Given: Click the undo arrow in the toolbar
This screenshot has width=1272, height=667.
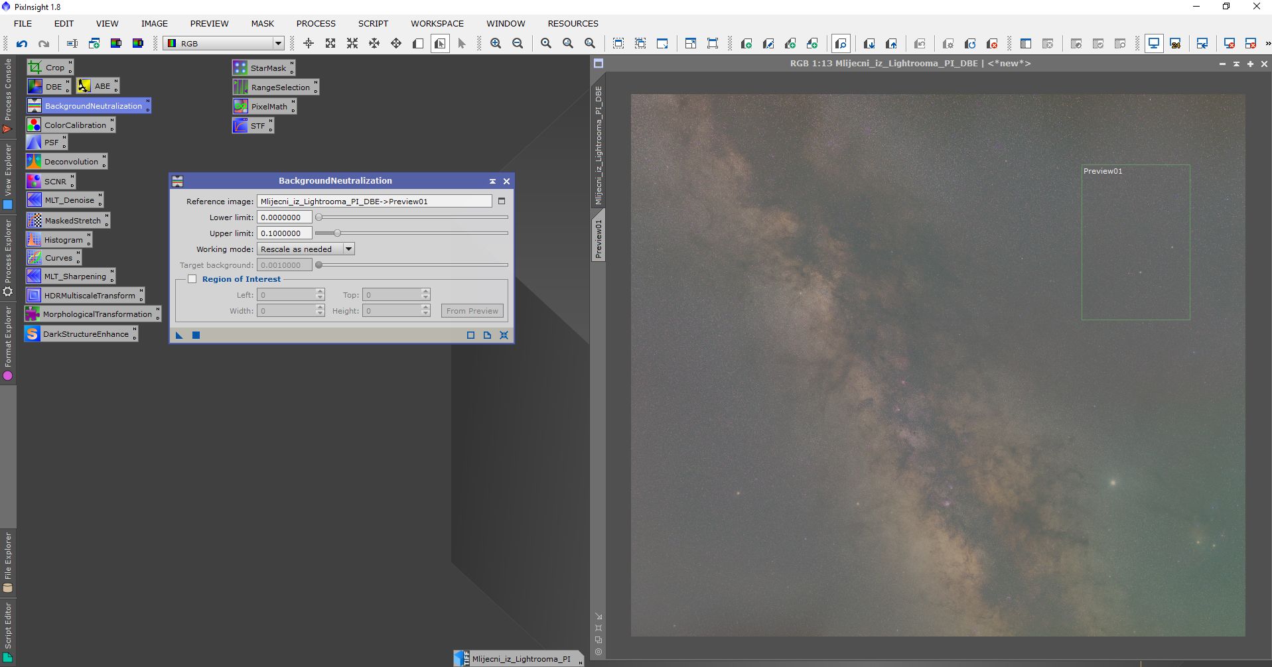Looking at the screenshot, I should click(22, 44).
